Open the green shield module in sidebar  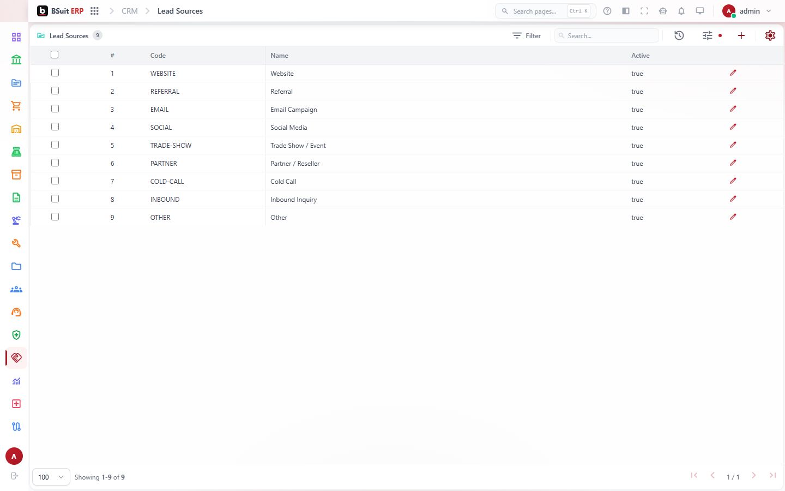point(16,335)
